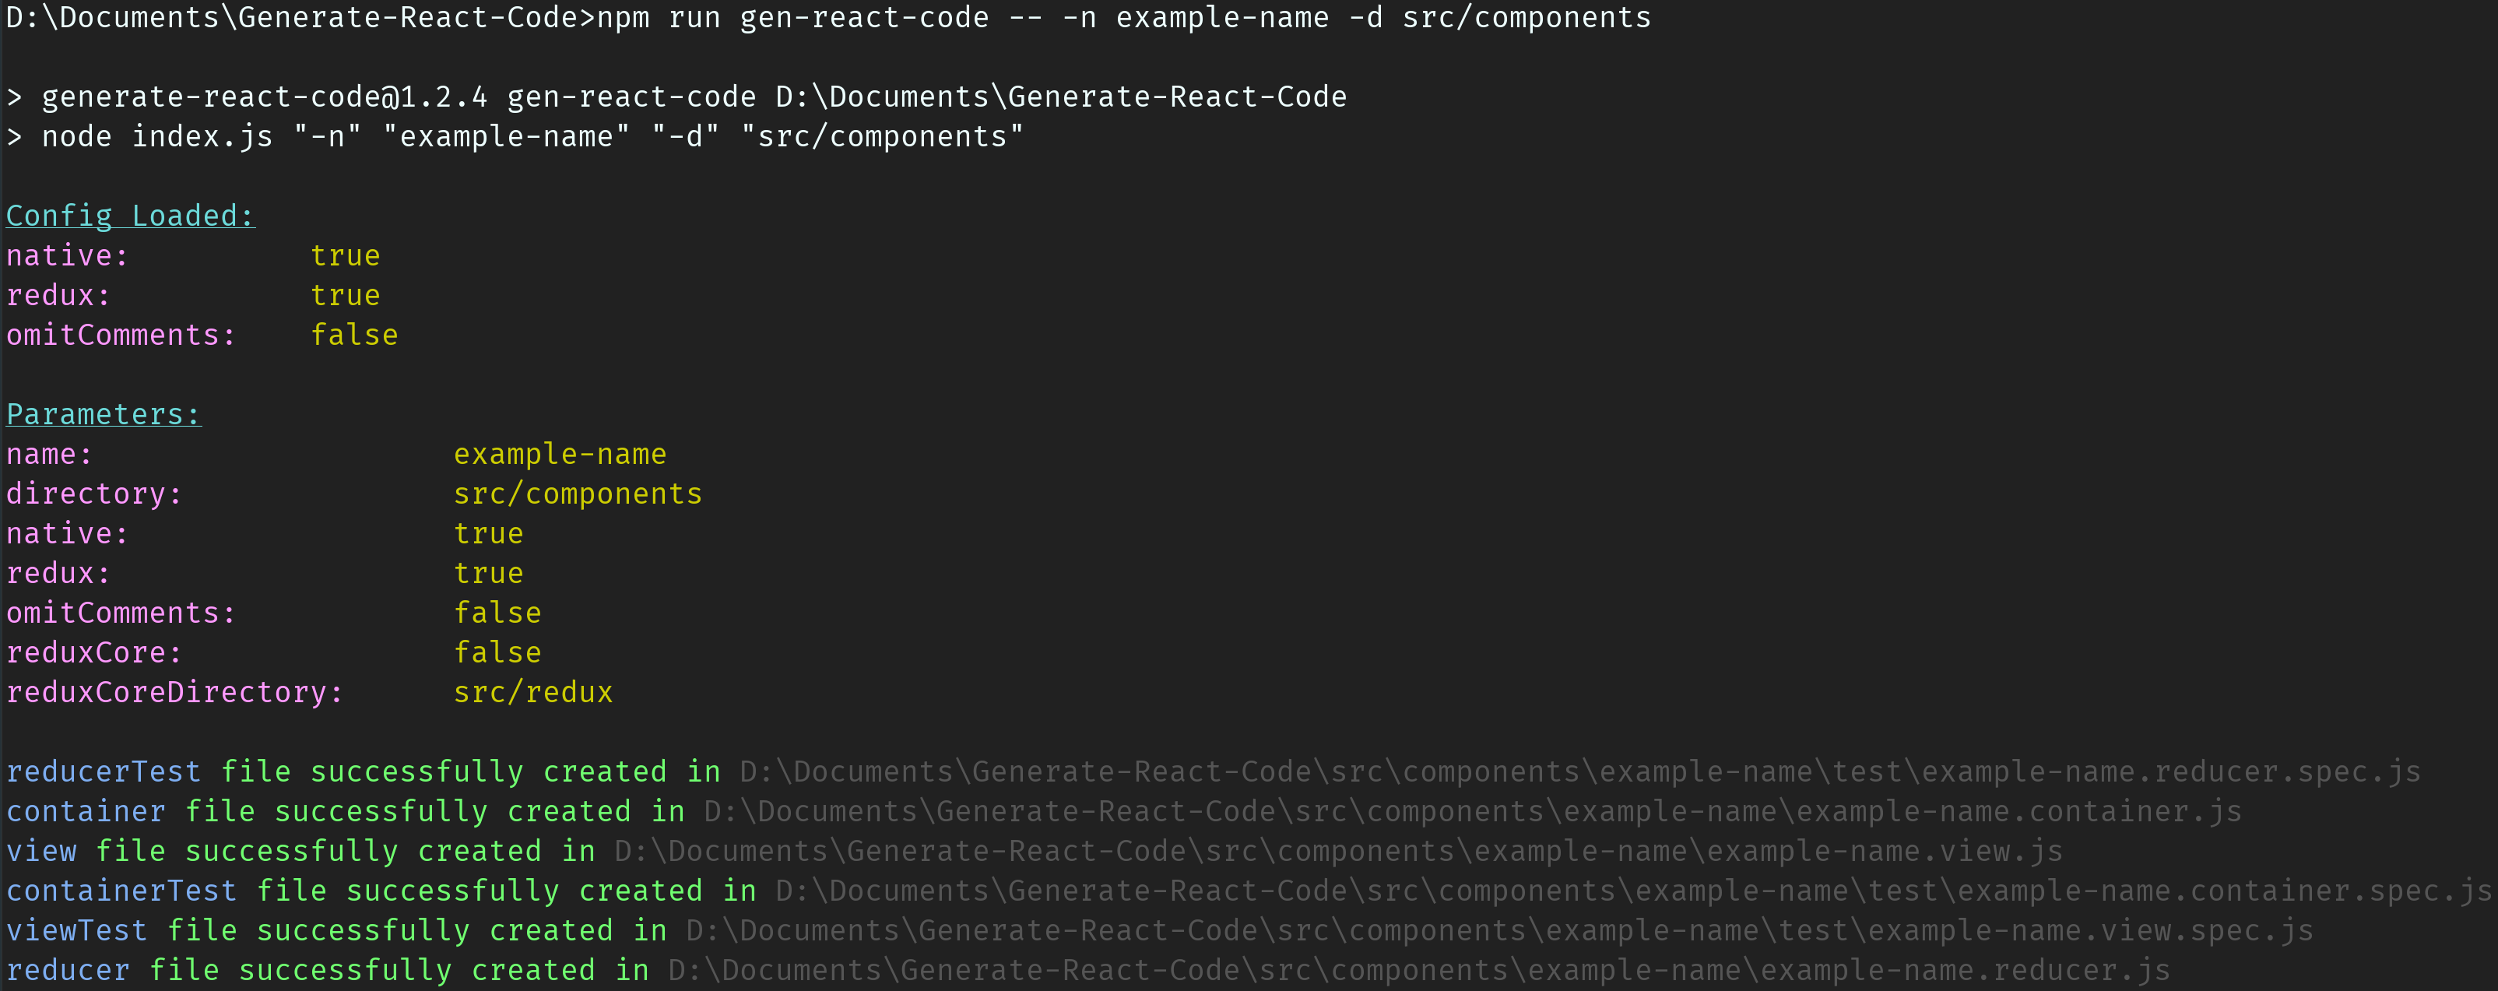The image size is (2498, 991).
Task: Click the reduxCoreDirectory parameter label
Action: [174, 692]
